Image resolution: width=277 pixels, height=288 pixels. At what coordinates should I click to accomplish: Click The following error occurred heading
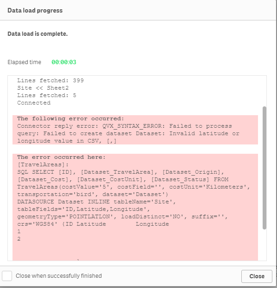pos(70,118)
